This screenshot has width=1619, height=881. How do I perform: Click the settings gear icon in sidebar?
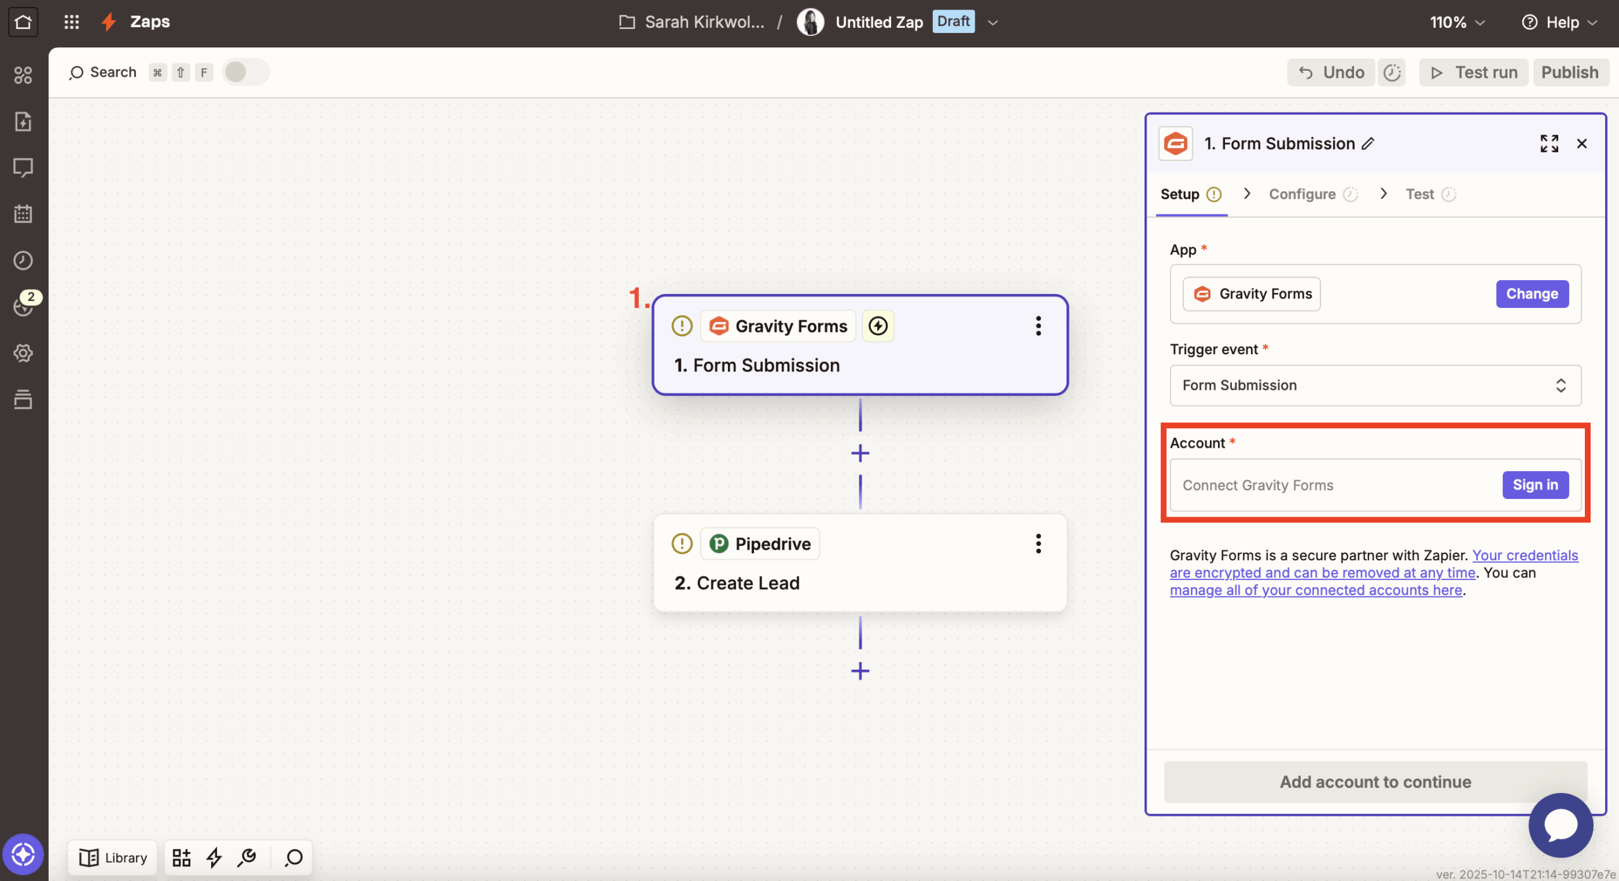click(23, 353)
